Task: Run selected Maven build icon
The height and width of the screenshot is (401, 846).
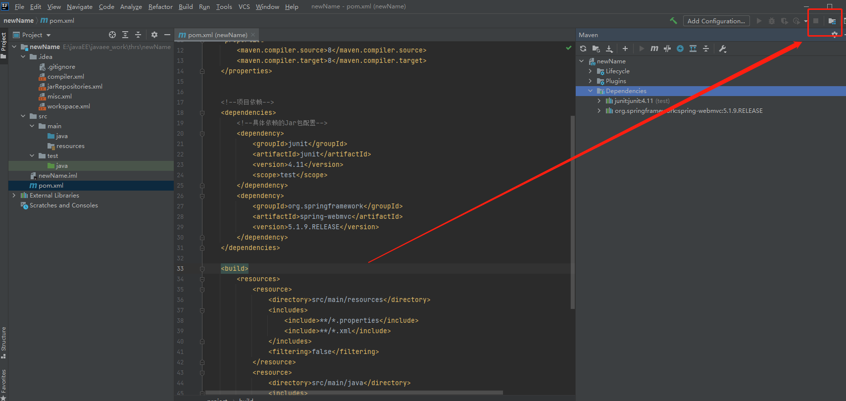Action: 642,49
